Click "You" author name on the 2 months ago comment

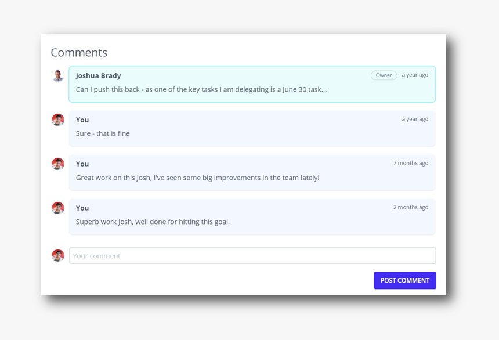82,208
